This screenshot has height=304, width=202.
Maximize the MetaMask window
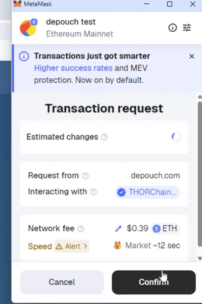(170, 4)
